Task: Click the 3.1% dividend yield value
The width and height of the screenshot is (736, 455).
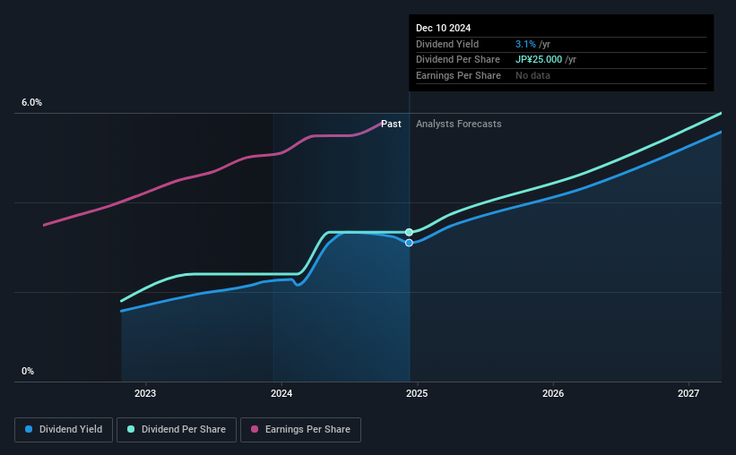Action: coord(525,44)
